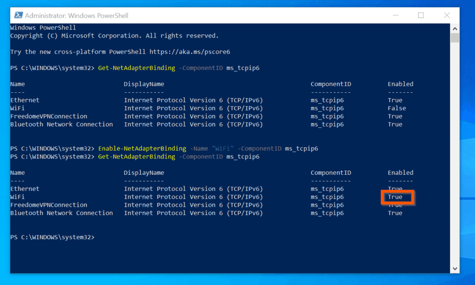
Task: Click the active PS prompt line
Action: (x=52, y=237)
